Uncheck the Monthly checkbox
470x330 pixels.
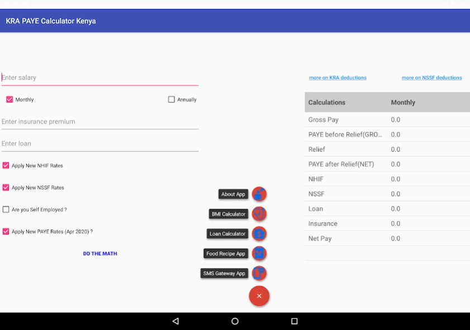click(x=10, y=99)
